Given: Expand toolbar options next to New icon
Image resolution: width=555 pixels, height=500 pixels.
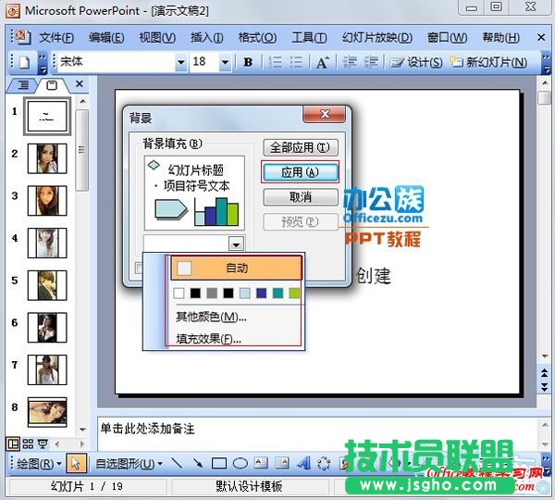Looking at the screenshot, I should point(43,63).
